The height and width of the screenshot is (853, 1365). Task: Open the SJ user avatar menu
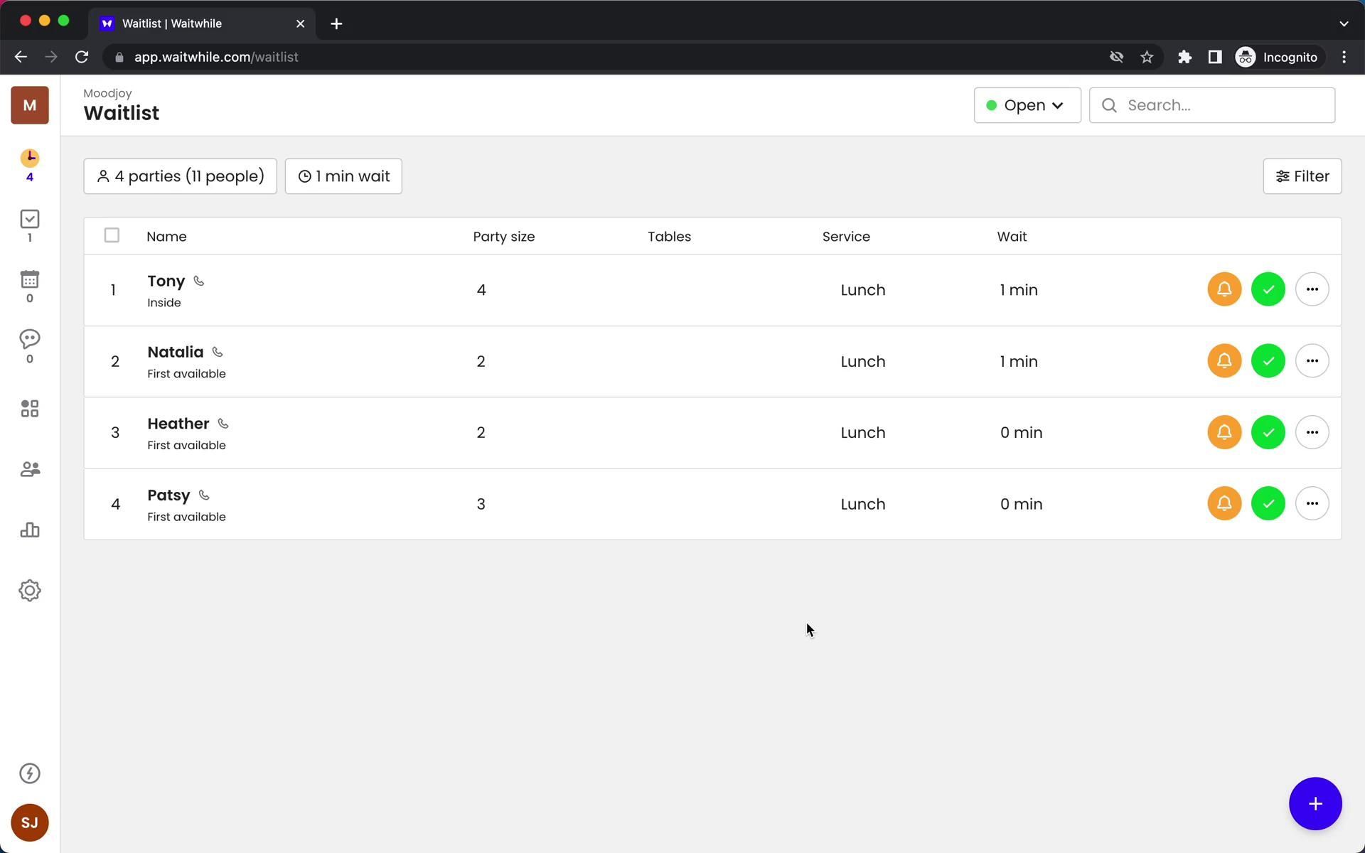(x=29, y=822)
